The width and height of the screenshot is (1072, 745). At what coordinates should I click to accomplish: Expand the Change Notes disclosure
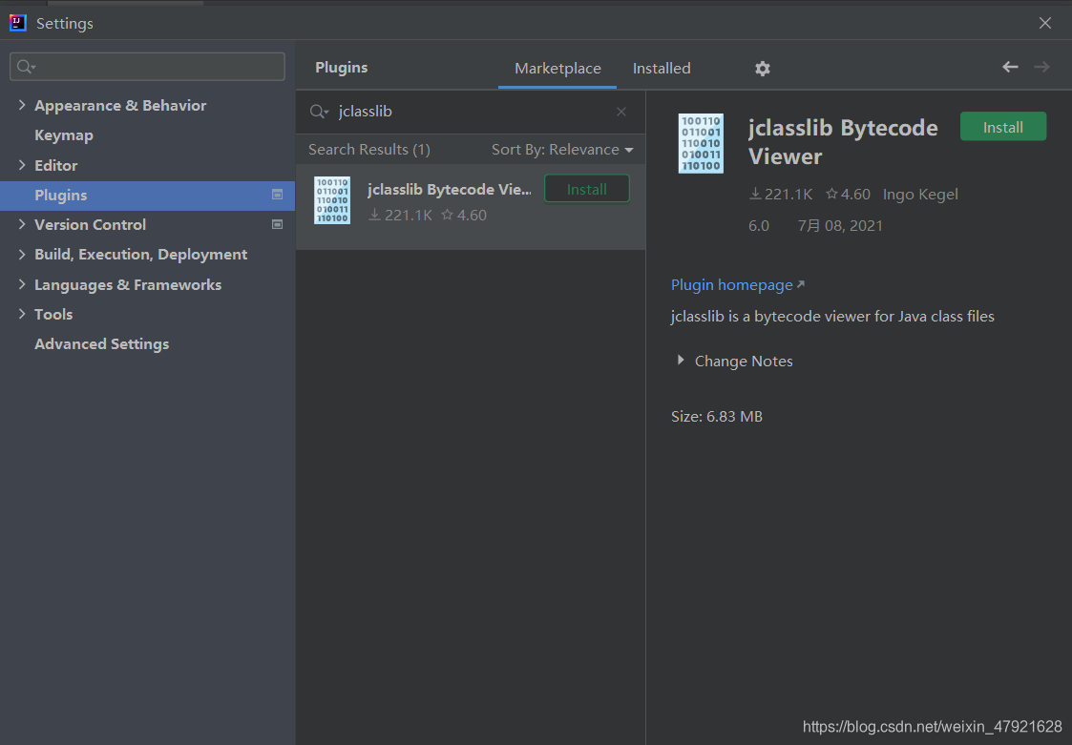point(681,361)
